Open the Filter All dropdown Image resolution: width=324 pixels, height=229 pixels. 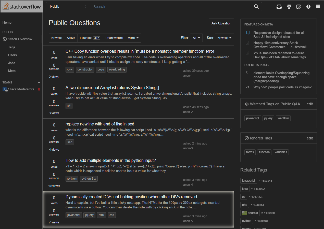[x=196, y=38]
